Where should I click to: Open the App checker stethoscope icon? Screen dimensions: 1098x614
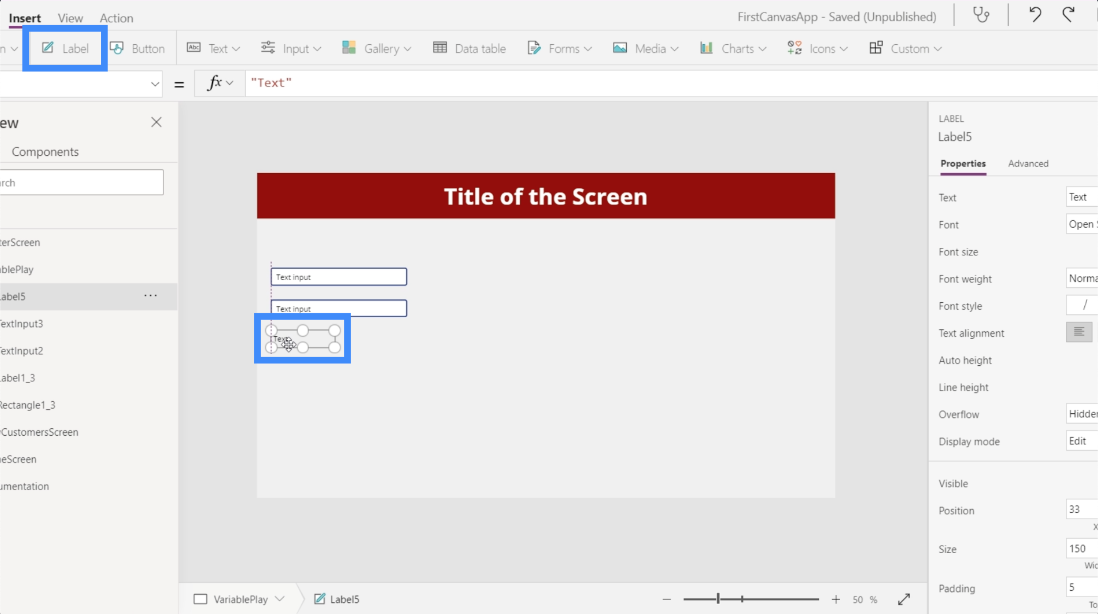click(981, 15)
